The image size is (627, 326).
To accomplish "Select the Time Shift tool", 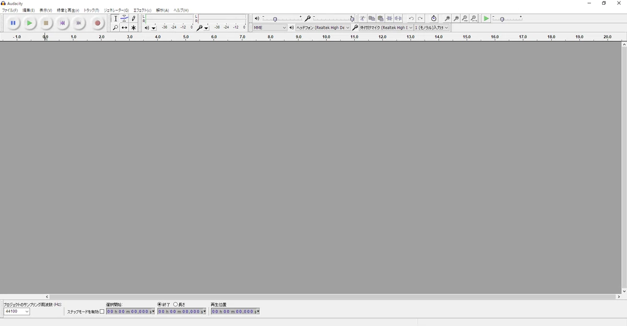I will tap(124, 28).
